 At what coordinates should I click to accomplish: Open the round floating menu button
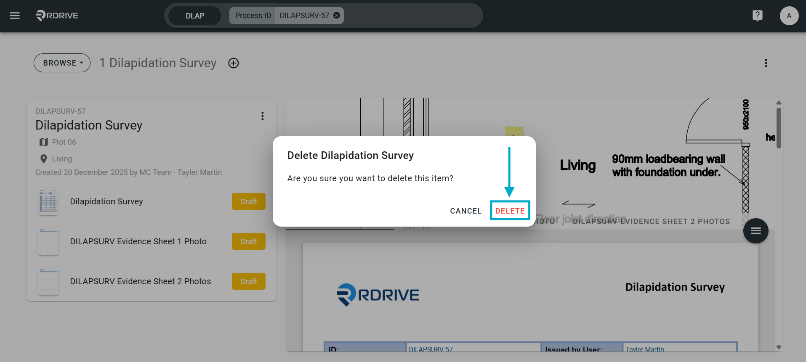pos(755,230)
